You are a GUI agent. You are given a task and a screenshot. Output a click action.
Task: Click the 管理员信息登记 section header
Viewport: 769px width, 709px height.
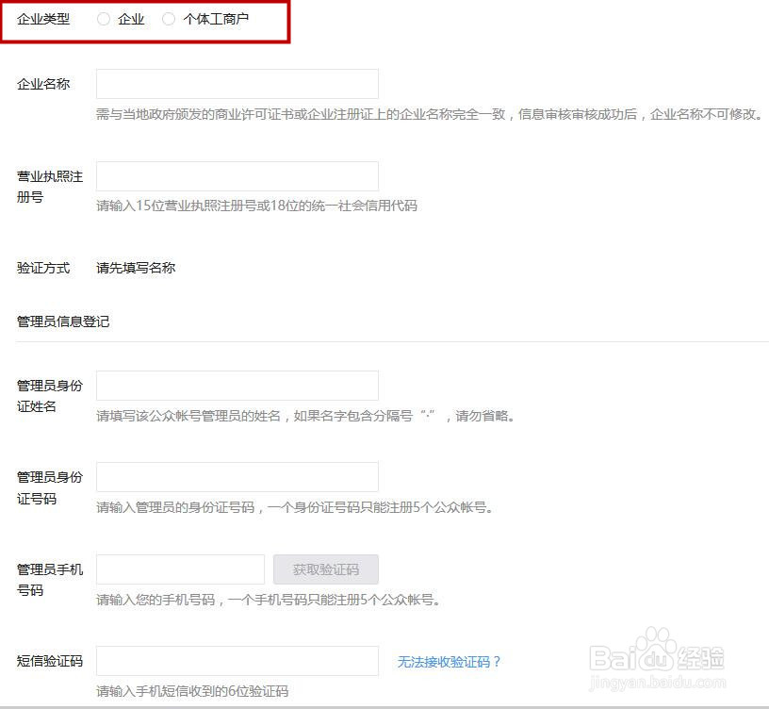coord(63,321)
